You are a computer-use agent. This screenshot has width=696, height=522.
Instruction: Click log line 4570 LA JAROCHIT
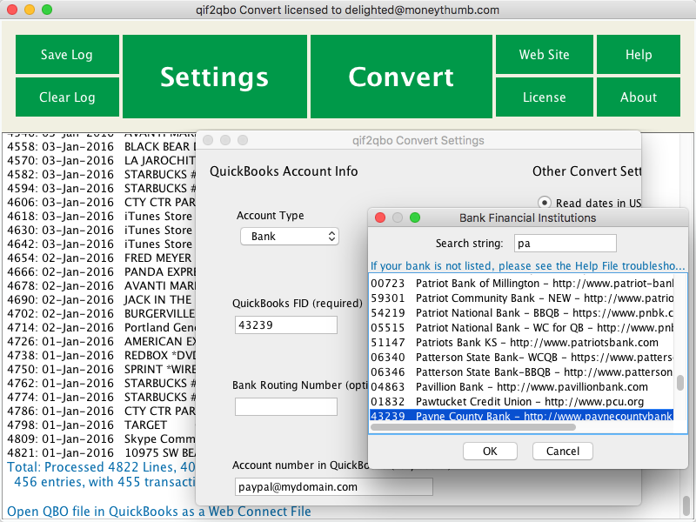[101, 160]
